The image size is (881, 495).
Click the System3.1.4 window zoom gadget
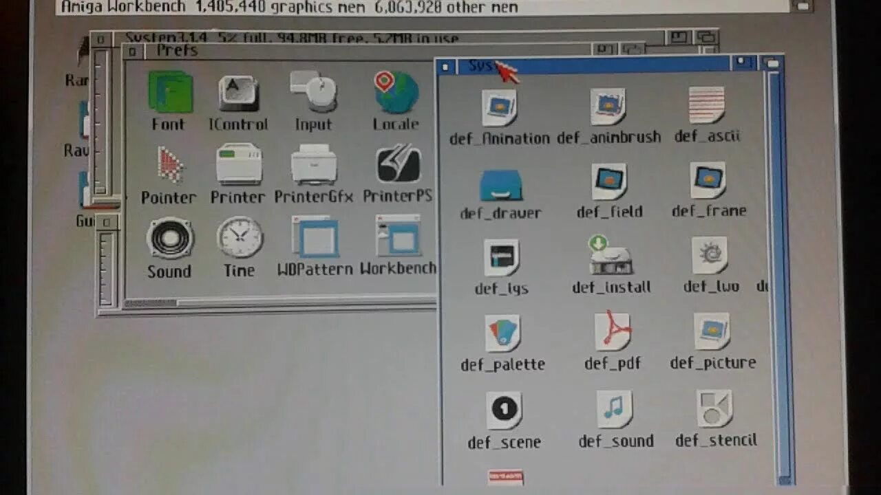(679, 36)
